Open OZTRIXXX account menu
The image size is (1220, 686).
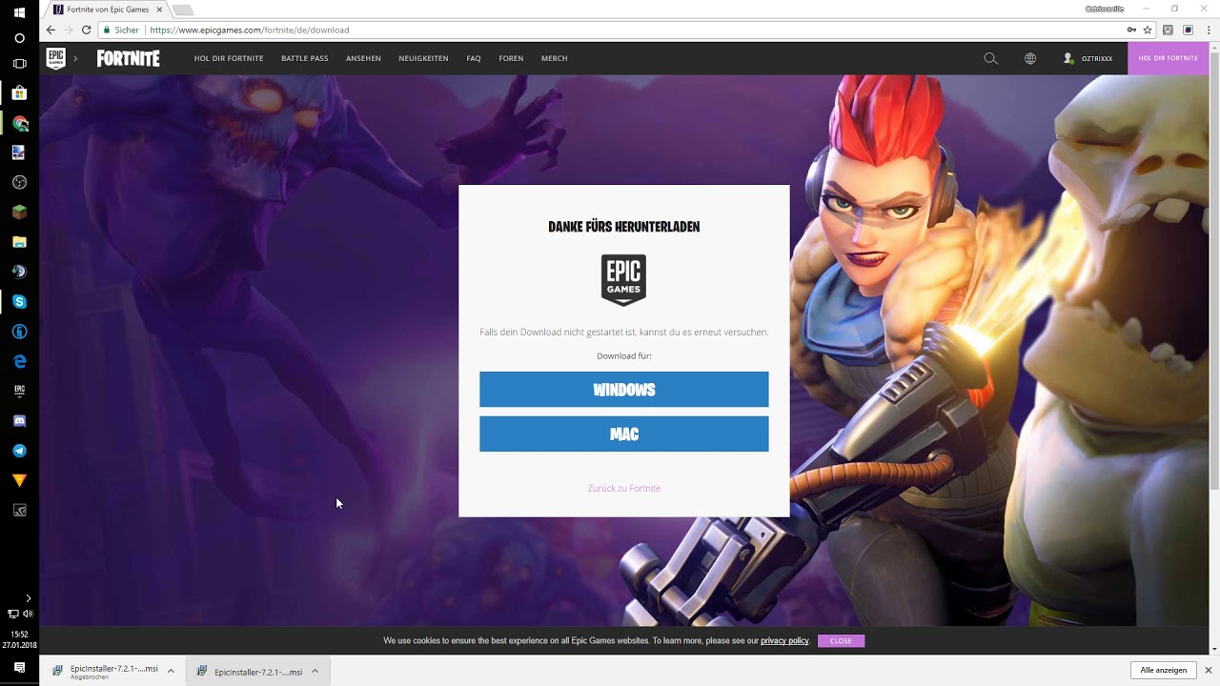click(1088, 58)
